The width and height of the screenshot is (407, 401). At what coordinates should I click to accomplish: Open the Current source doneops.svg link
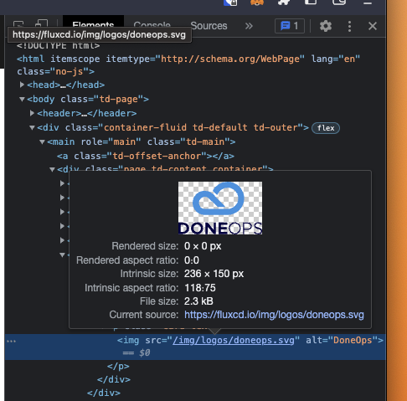pos(274,315)
